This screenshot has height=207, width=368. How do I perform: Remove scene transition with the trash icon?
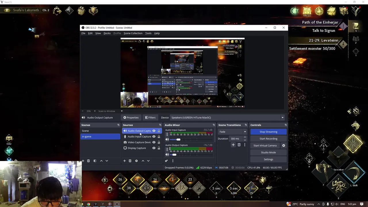[239, 145]
